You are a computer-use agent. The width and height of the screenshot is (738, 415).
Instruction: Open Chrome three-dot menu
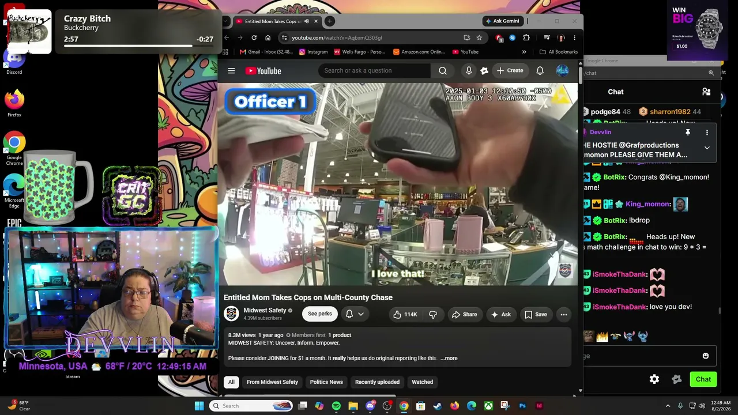[x=574, y=37]
